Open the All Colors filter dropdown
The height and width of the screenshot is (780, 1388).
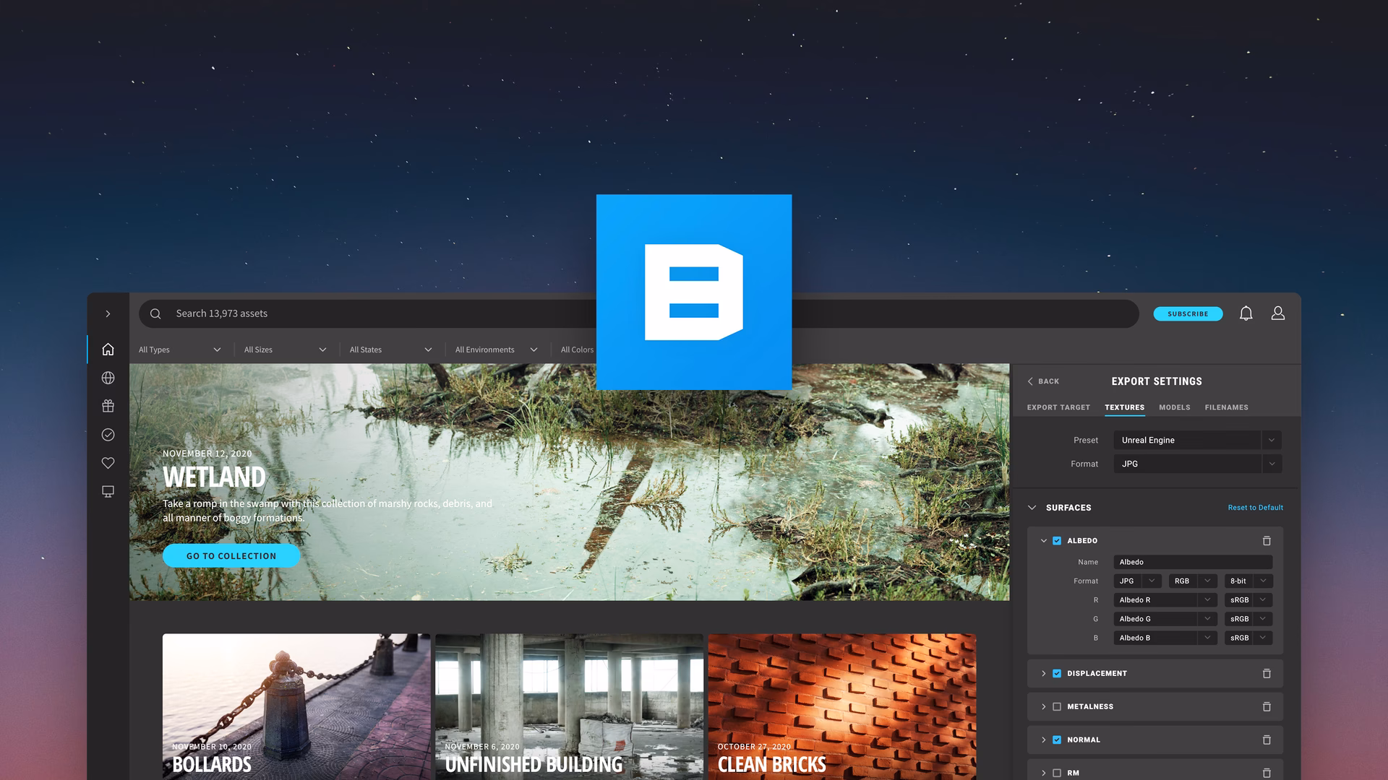578,350
